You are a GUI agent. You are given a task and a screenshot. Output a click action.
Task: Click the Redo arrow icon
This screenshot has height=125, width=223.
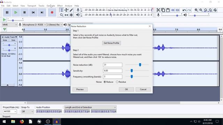(189, 10)
